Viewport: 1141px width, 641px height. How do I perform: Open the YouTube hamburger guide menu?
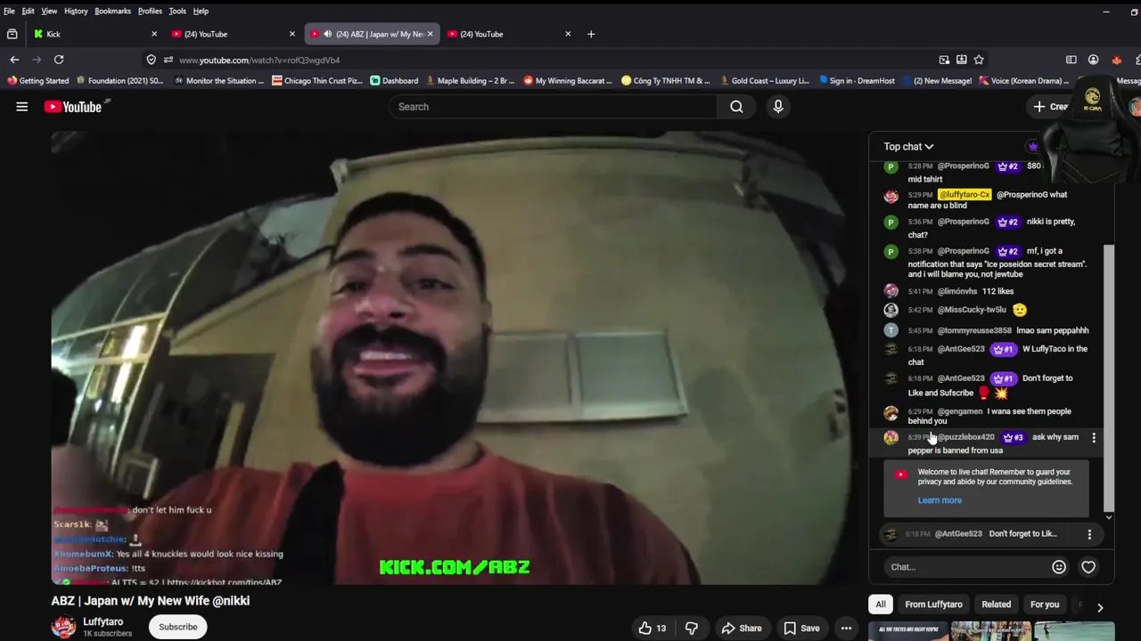coord(21,107)
